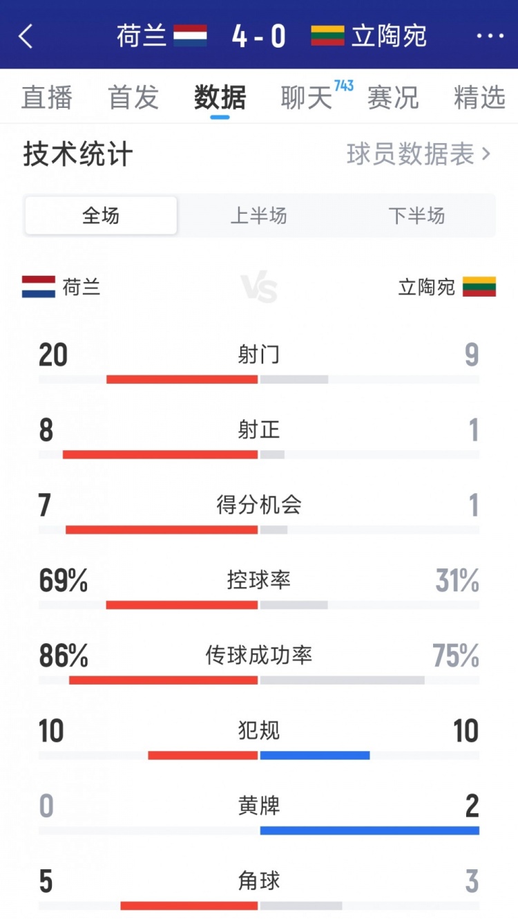Select the 全场 full-match segment
Image resolution: width=518 pixels, height=919 pixels.
coord(100,216)
